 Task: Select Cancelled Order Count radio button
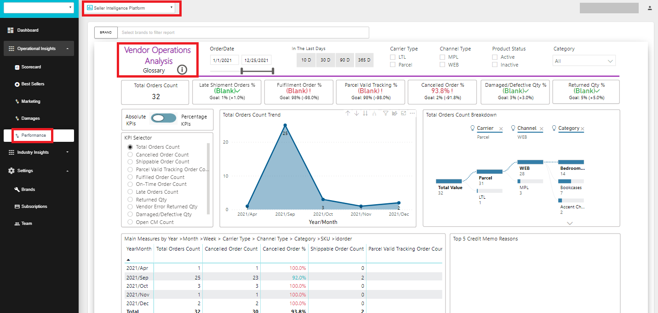tap(130, 155)
